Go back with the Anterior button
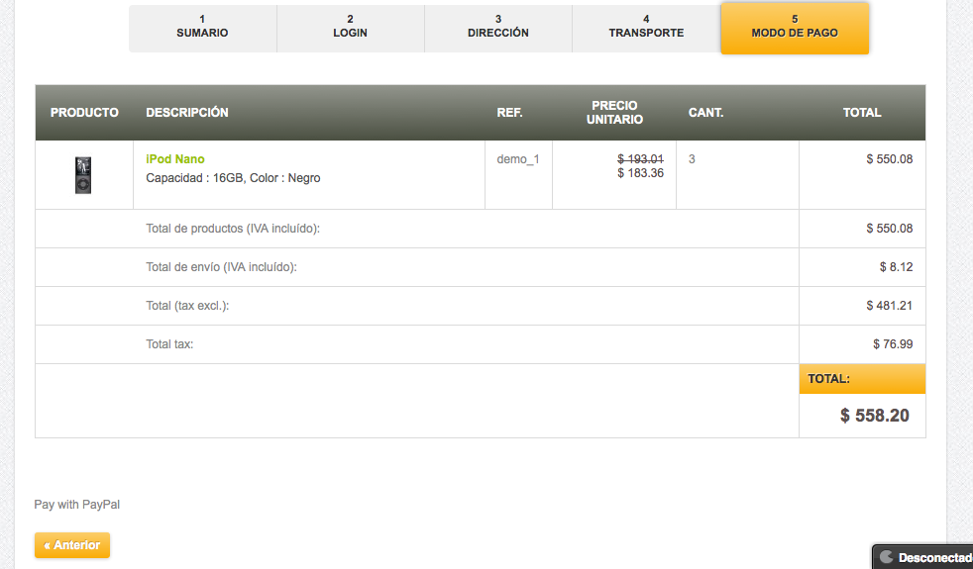 [72, 545]
